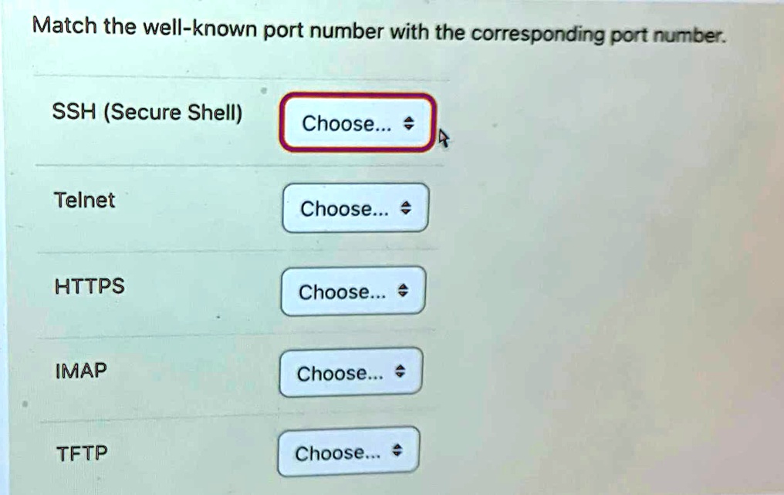The height and width of the screenshot is (495, 784).
Task: Click the sort arrows icon in SSH dropdown
Action: pyautogui.click(x=407, y=123)
